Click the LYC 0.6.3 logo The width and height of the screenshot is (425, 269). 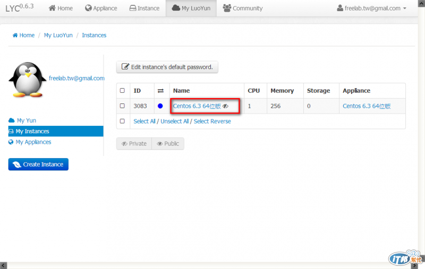pyautogui.click(x=20, y=8)
